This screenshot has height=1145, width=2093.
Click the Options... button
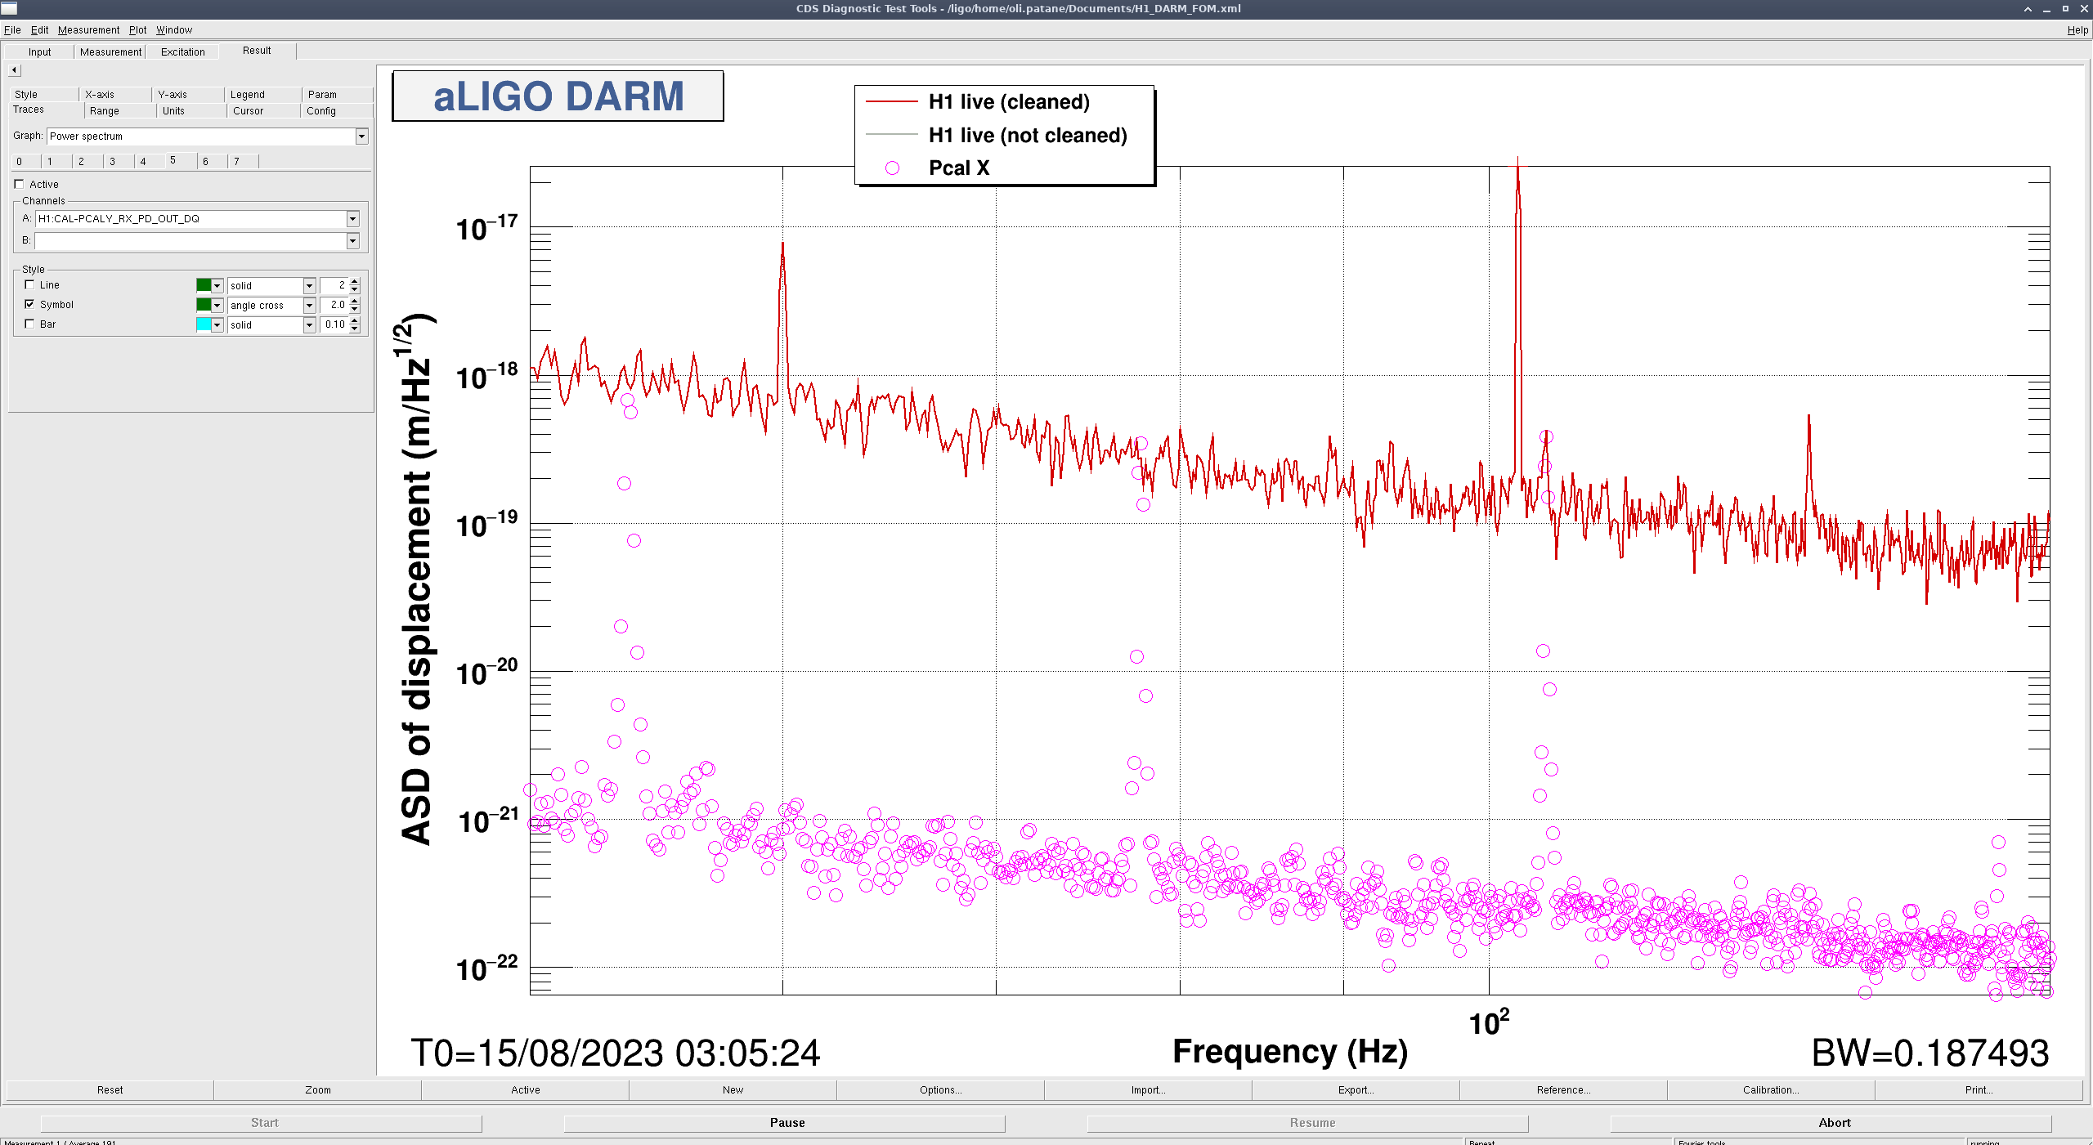click(941, 1090)
